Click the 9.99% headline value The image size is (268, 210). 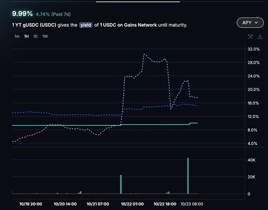(23, 14)
